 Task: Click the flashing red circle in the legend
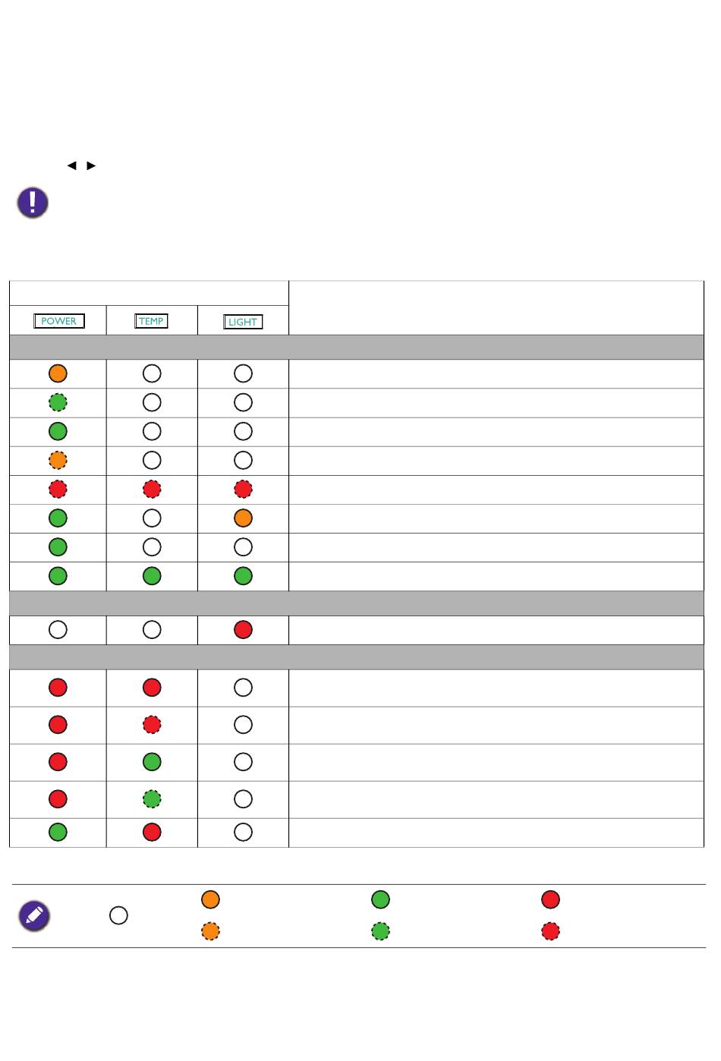(x=550, y=931)
